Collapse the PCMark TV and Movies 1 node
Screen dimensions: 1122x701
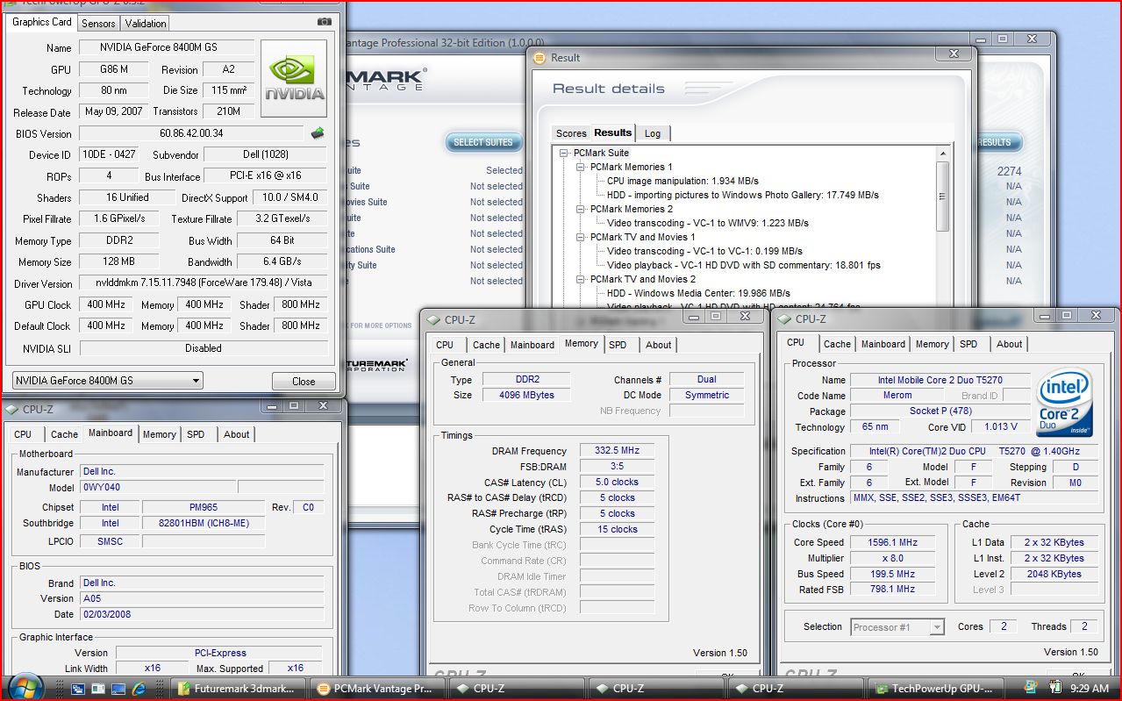point(581,237)
